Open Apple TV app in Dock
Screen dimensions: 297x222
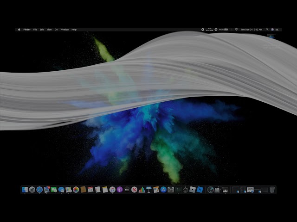tap(127, 190)
